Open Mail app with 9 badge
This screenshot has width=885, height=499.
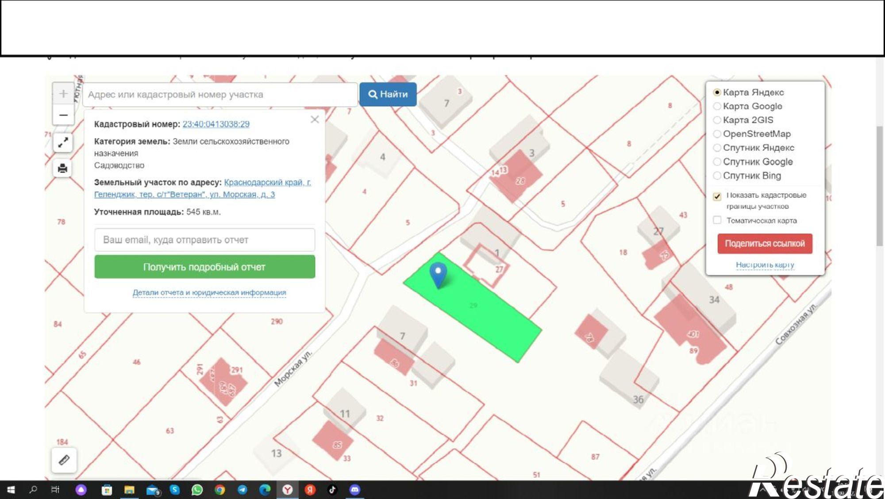pos(153,490)
